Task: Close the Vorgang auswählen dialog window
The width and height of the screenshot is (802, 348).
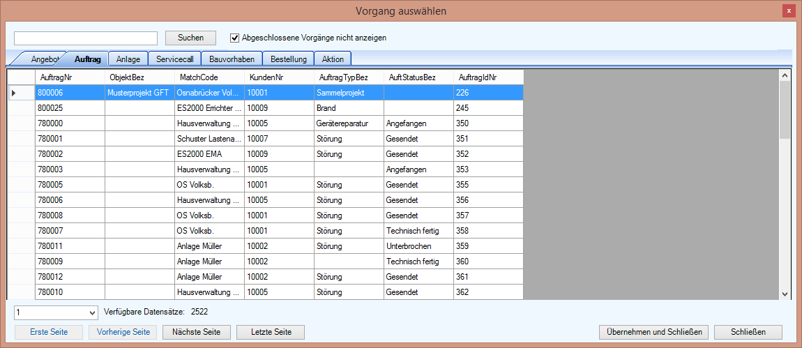Action: pos(788,11)
